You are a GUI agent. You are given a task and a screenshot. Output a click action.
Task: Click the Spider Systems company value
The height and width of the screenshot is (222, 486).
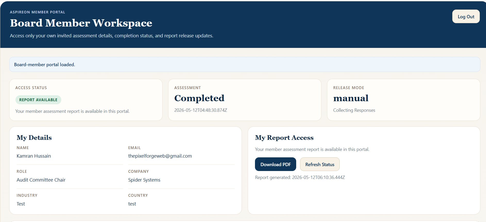[144, 180]
